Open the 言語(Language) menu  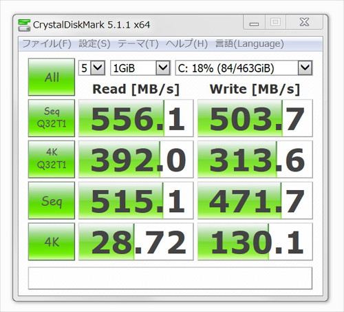[250, 43]
